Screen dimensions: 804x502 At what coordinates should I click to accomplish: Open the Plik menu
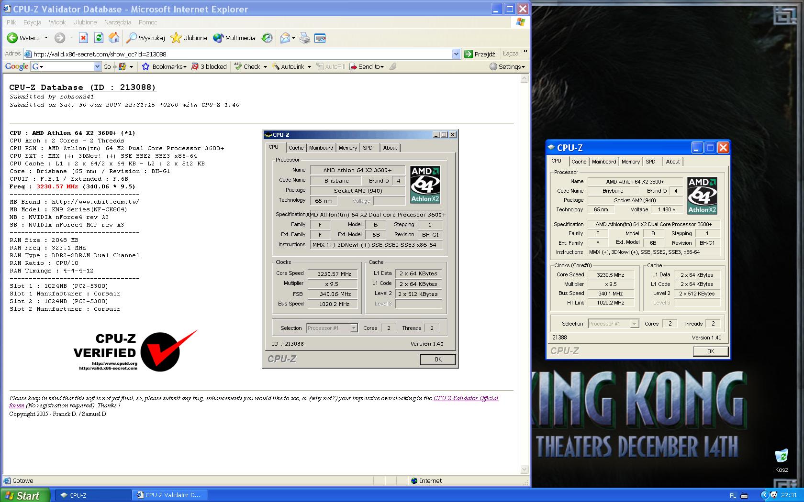click(x=11, y=22)
